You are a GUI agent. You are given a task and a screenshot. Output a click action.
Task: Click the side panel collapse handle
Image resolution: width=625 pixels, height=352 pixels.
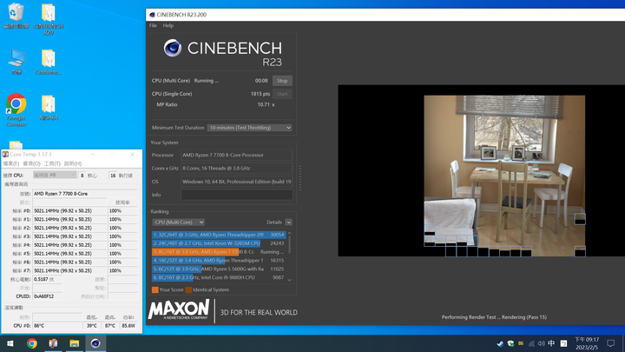[x=300, y=178]
